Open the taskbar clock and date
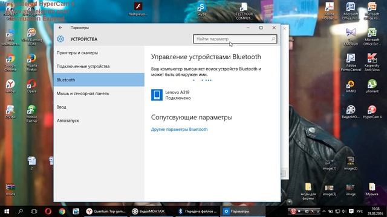The width and height of the screenshot is (387, 217). 375,212
